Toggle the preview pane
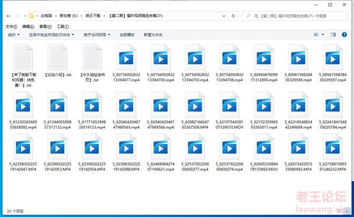 (x=333, y=34)
